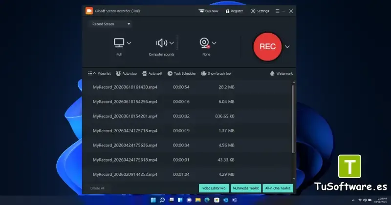Image resolution: width=391 pixels, height=205 pixels.
Task: Expand the audio source chevron
Action: click(x=172, y=43)
